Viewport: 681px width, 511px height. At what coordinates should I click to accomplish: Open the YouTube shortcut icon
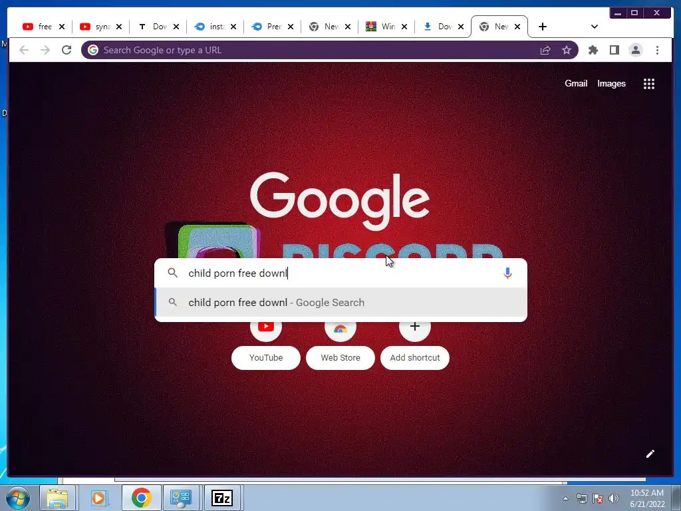(x=266, y=327)
